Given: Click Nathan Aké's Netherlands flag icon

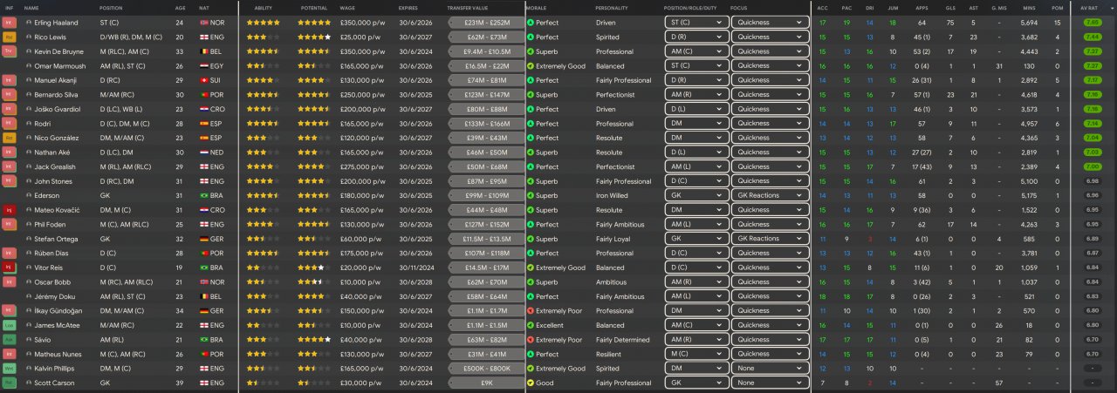Looking at the screenshot, I should (203, 152).
